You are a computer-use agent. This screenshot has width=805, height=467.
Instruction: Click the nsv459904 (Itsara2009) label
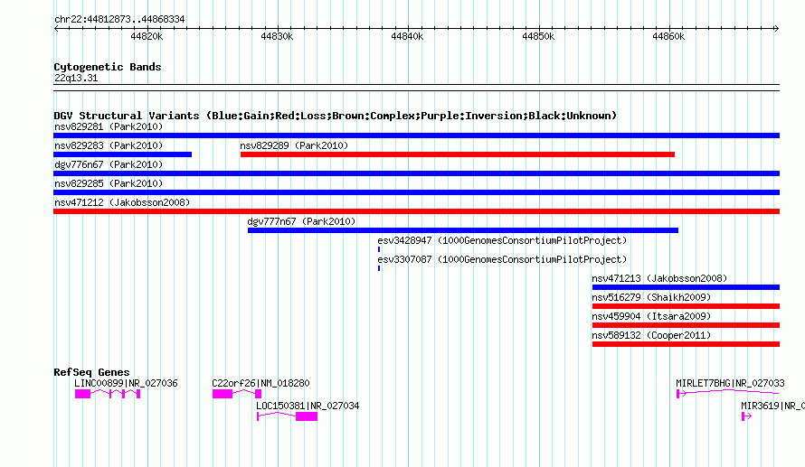[x=651, y=316]
